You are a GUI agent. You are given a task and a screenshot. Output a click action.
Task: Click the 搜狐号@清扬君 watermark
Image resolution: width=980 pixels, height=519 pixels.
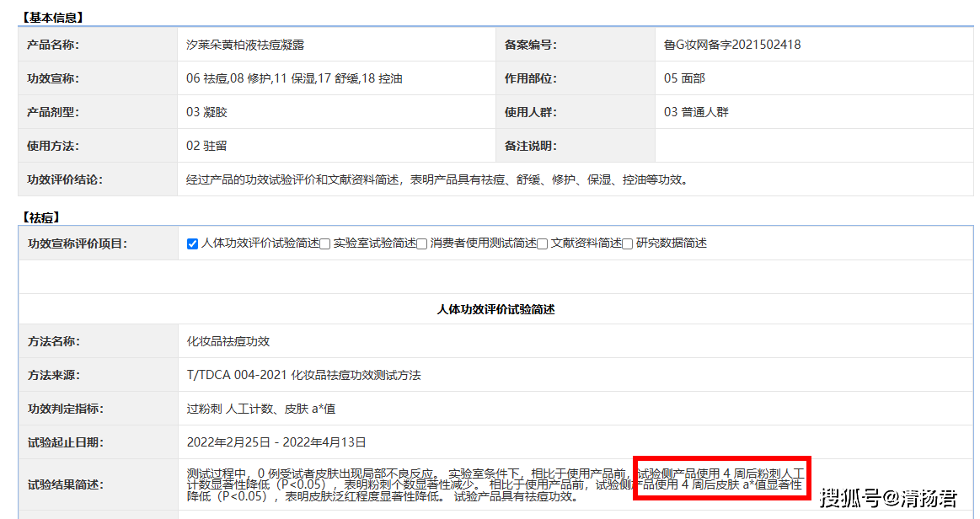point(888,498)
